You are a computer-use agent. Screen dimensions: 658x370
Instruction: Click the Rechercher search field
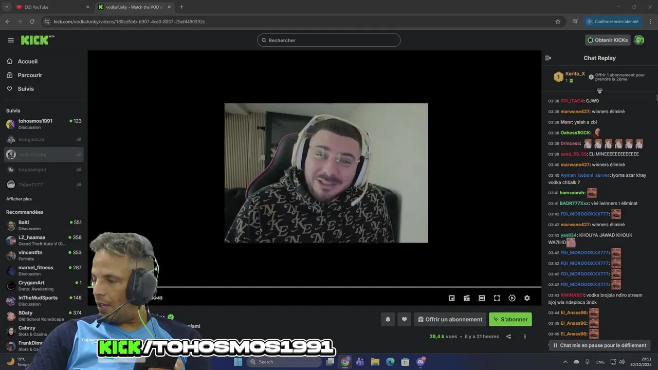329,40
